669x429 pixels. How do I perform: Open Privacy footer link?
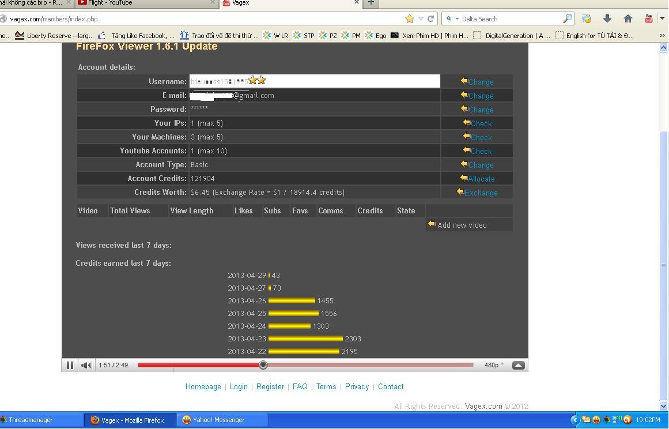[x=357, y=386]
